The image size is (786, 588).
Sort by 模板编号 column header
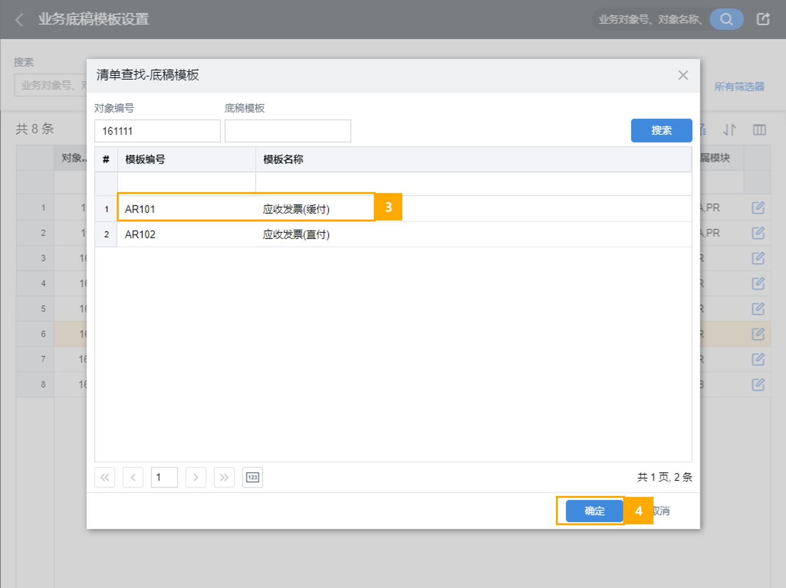186,159
